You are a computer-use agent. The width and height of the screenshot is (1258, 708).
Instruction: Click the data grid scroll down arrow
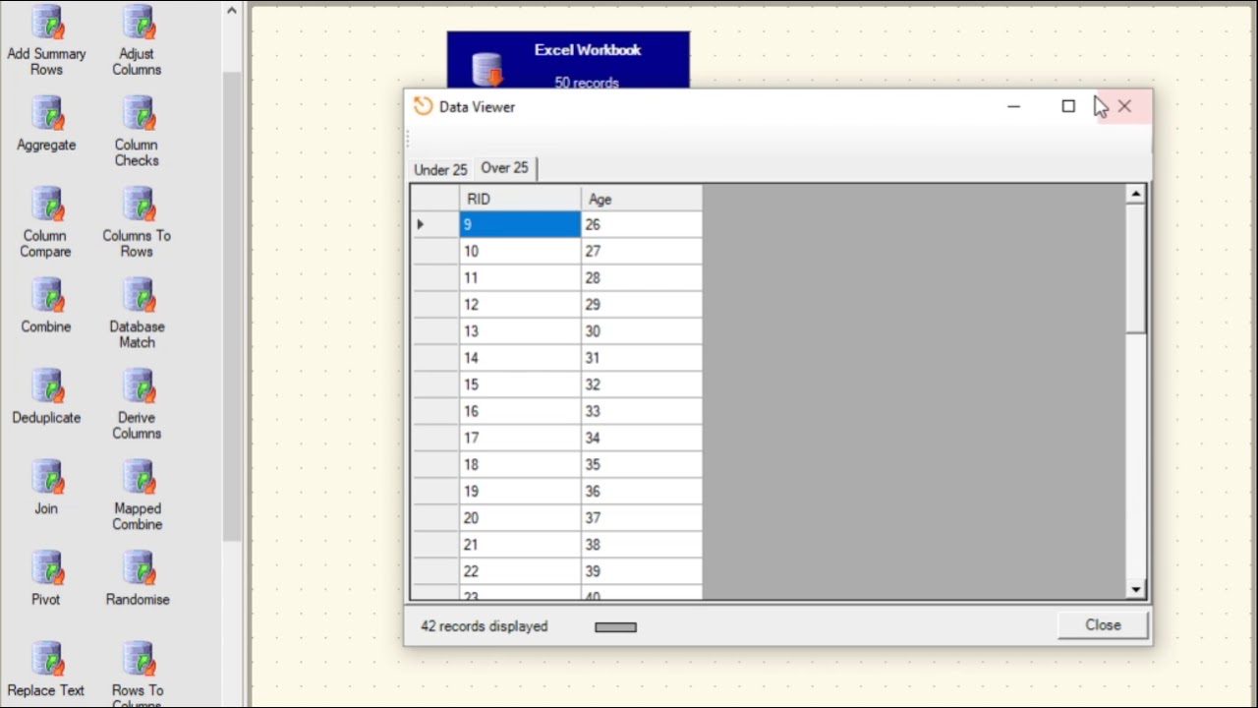coord(1136,589)
